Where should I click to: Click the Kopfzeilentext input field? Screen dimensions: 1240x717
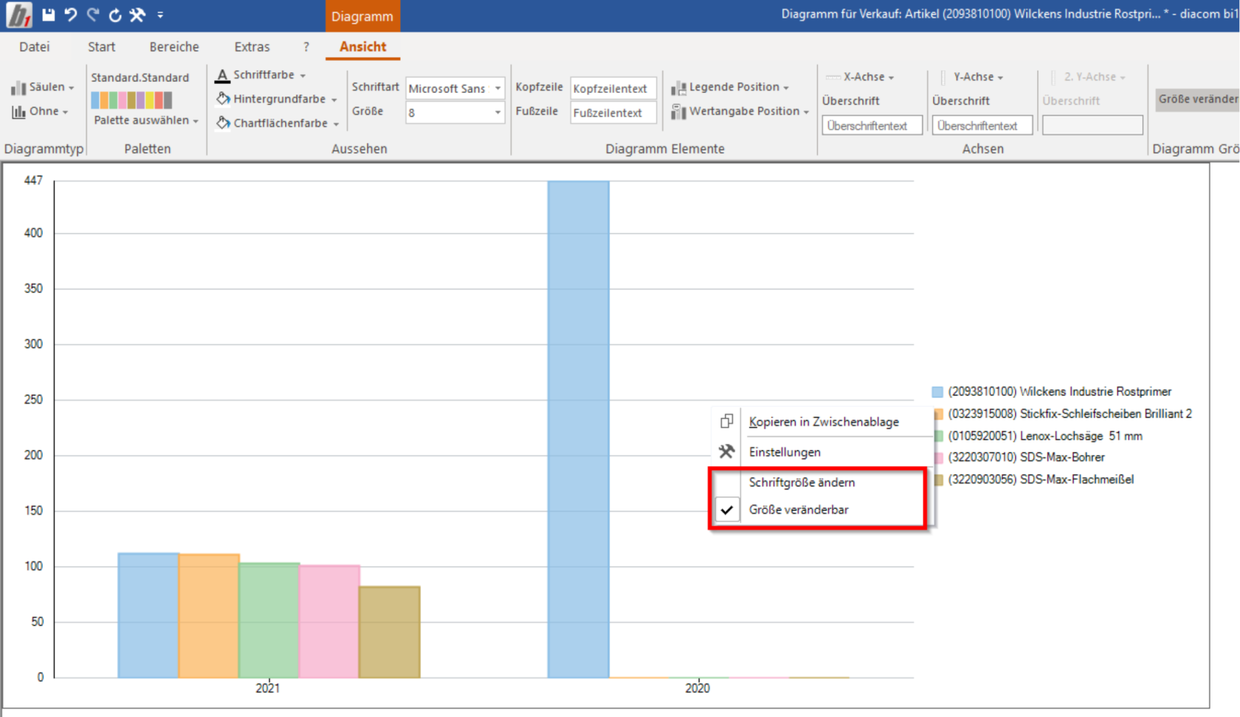[x=613, y=89]
